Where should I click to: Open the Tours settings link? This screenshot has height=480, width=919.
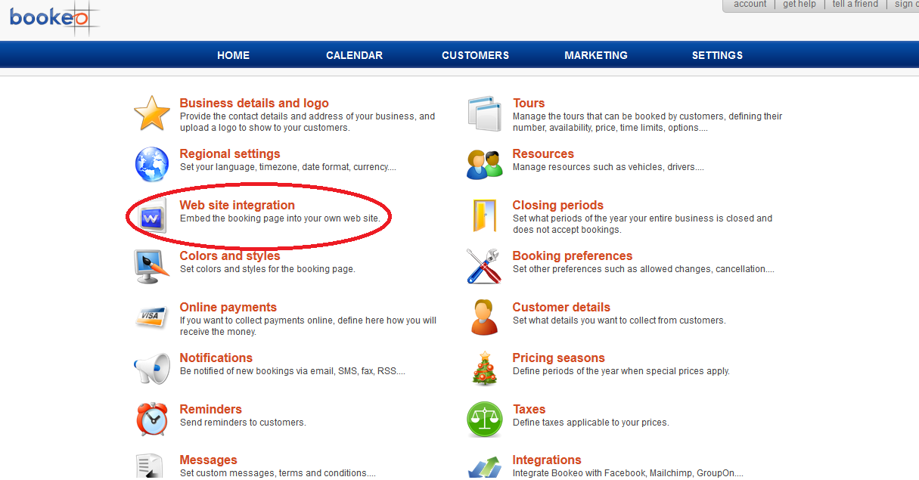(x=528, y=103)
